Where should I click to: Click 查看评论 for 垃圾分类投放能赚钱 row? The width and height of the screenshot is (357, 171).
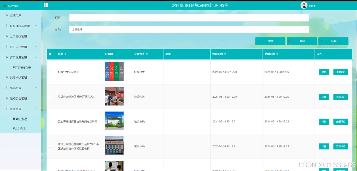tap(341, 146)
